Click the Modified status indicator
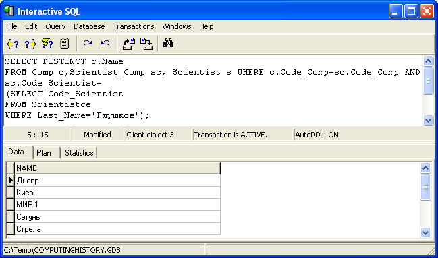Image resolution: width=438 pixels, height=258 pixels. (x=97, y=135)
